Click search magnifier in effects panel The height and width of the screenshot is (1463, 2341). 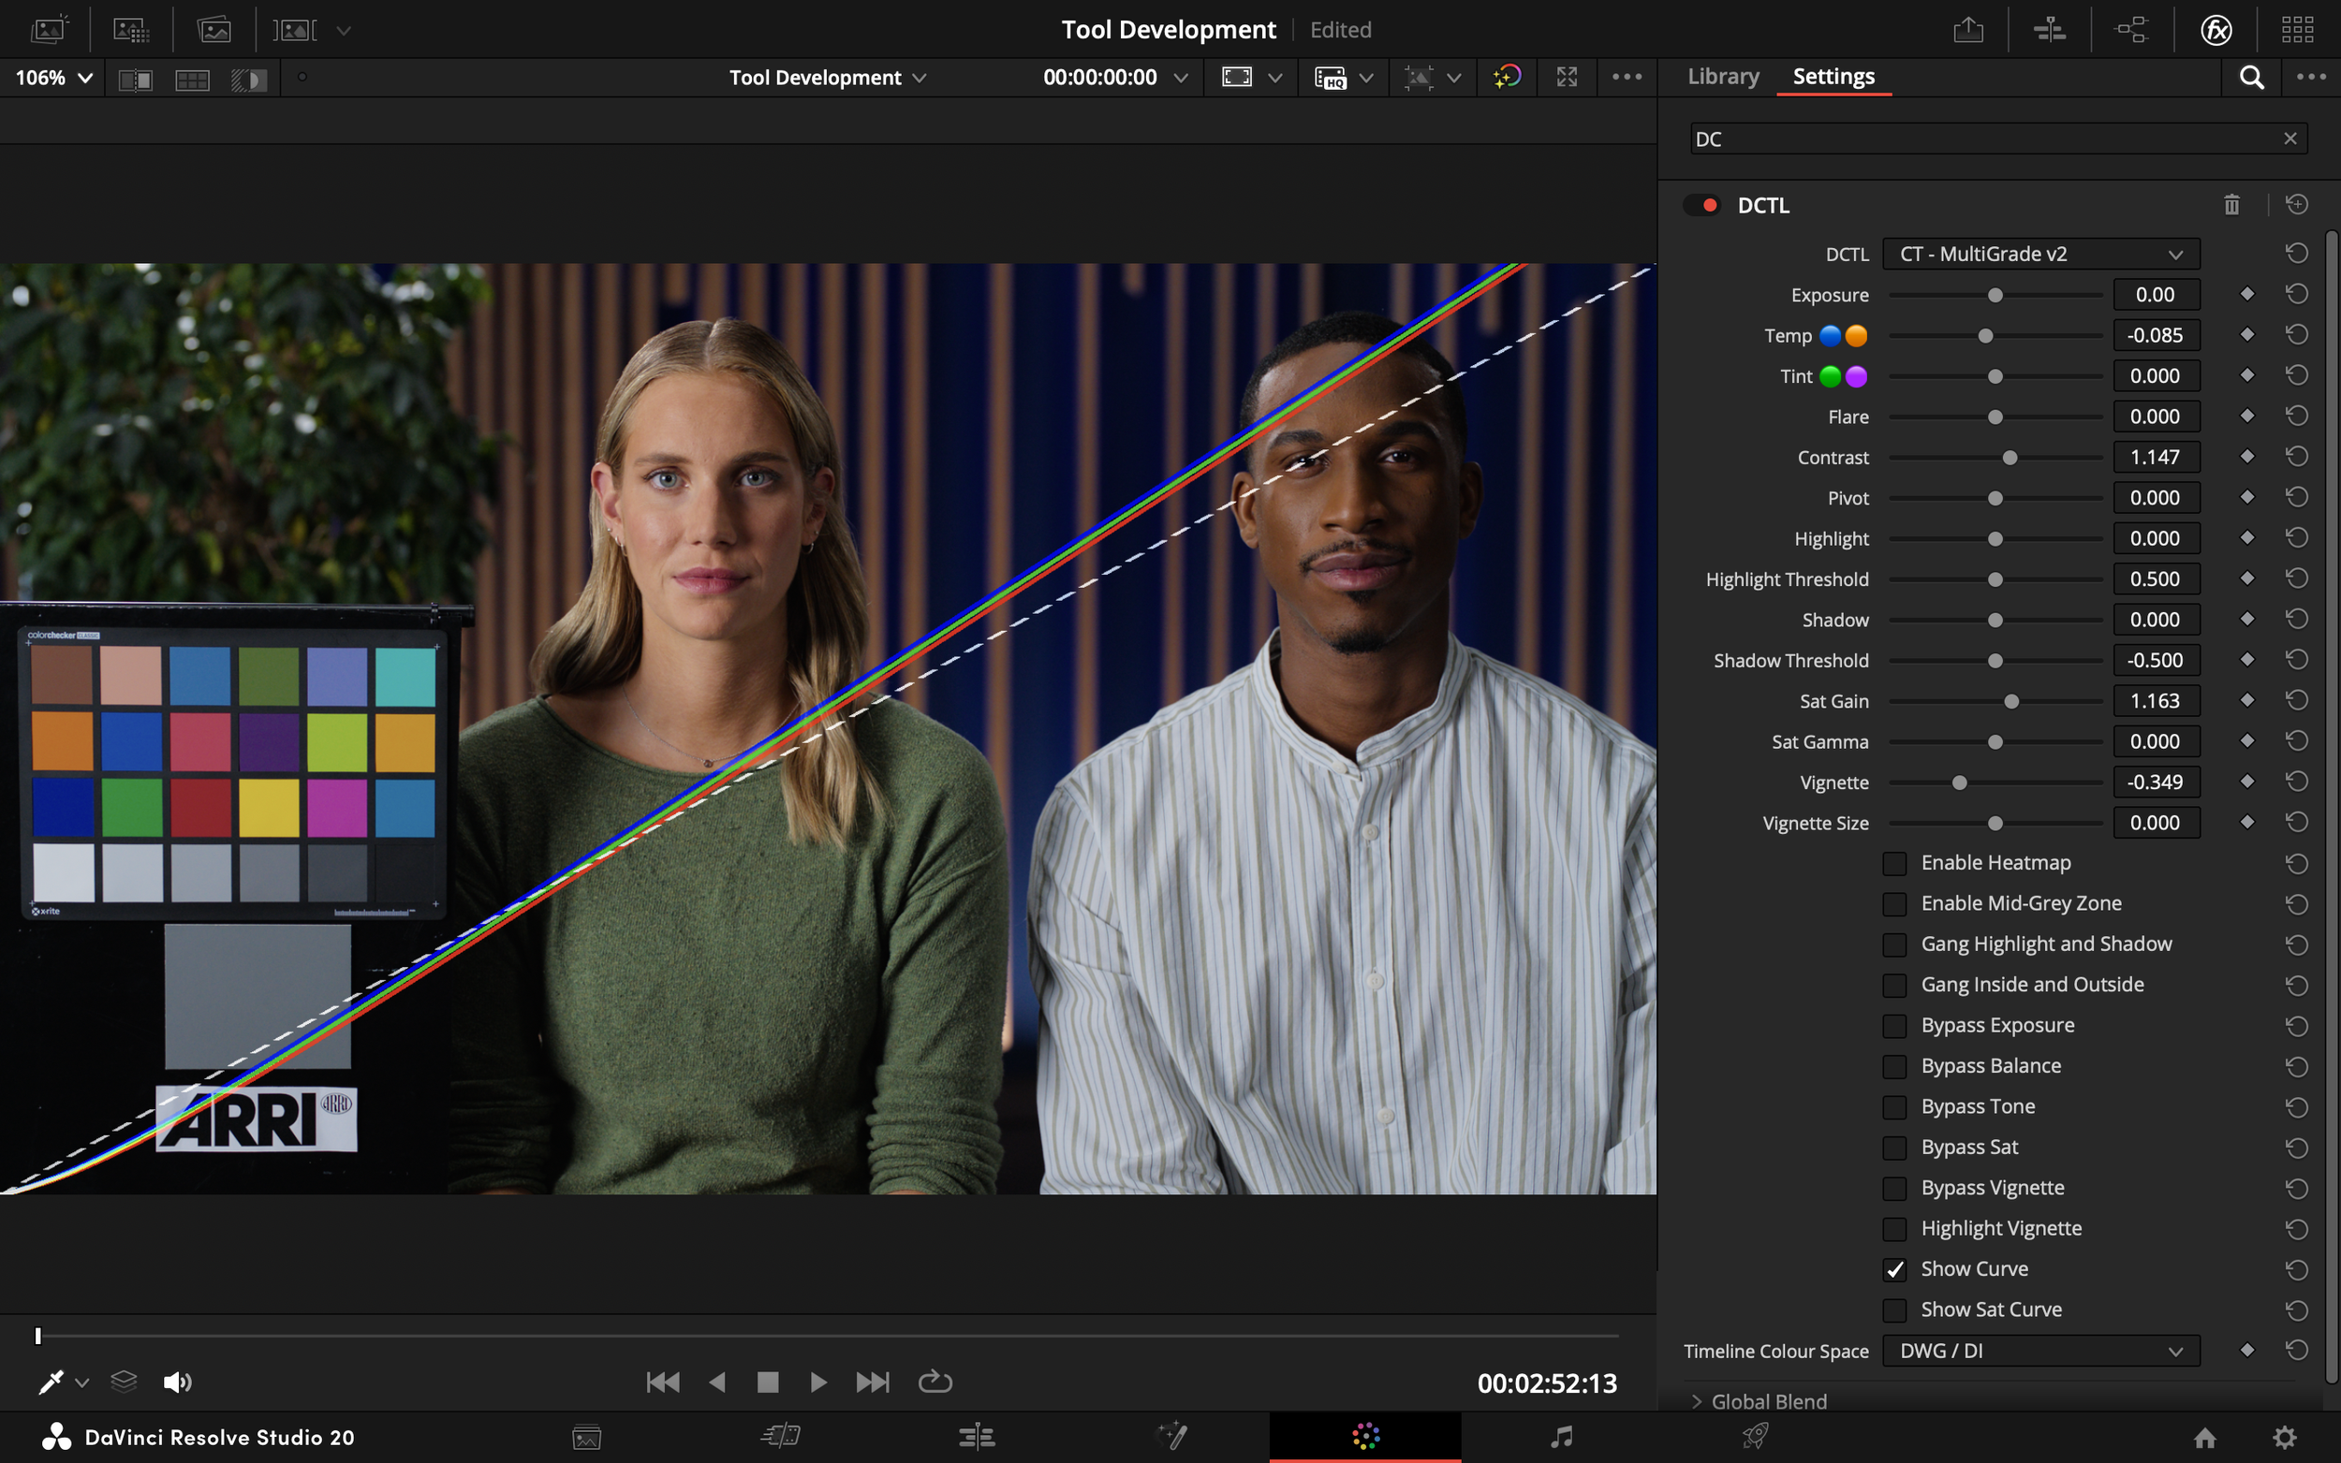click(x=2251, y=78)
